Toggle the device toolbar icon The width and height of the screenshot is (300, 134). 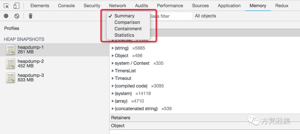coord(16,6)
